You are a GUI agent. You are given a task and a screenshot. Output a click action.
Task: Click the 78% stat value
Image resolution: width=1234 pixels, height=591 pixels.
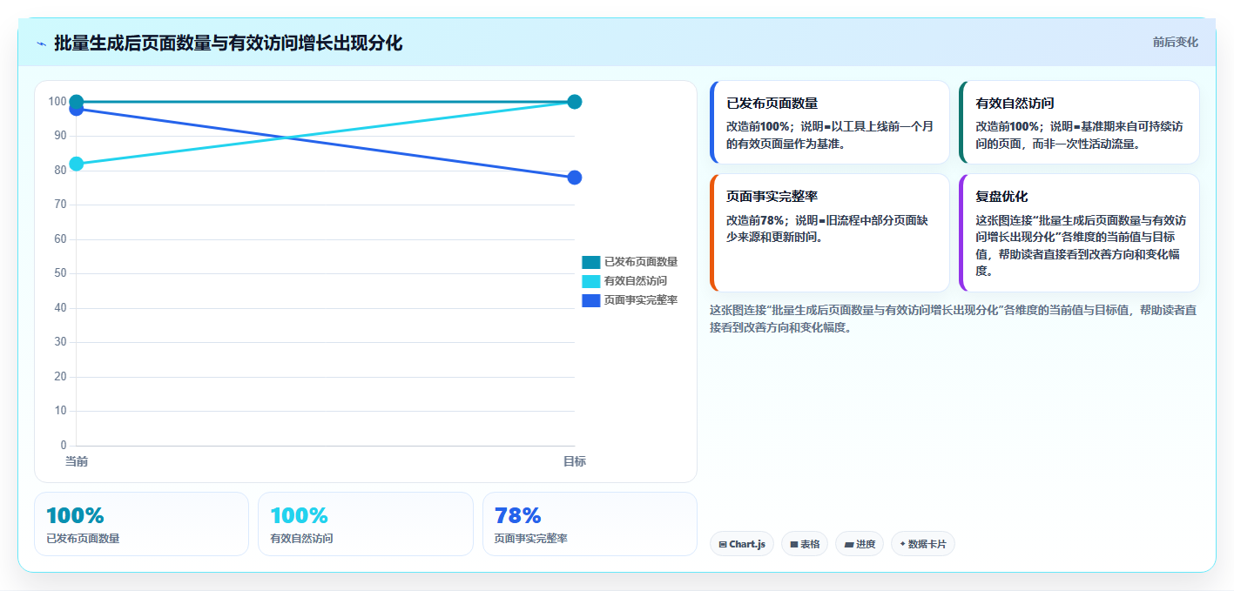pos(517,515)
